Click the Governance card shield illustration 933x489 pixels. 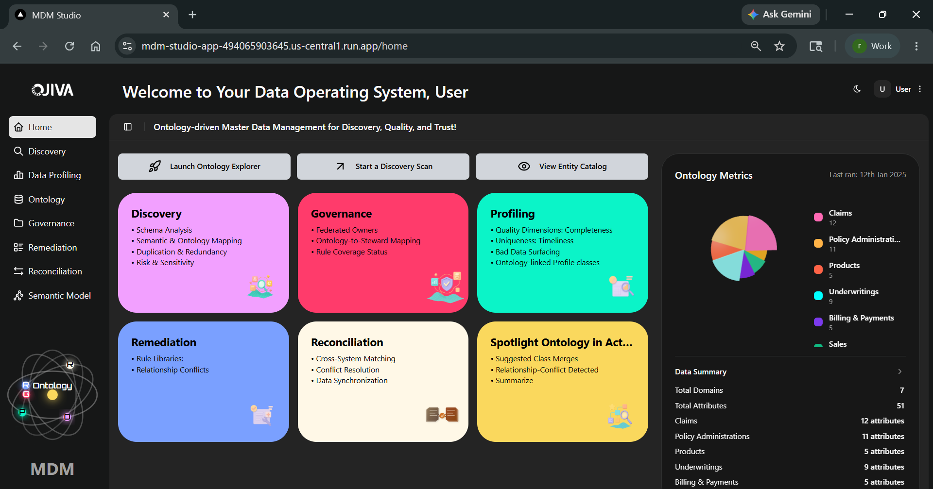[446, 287]
